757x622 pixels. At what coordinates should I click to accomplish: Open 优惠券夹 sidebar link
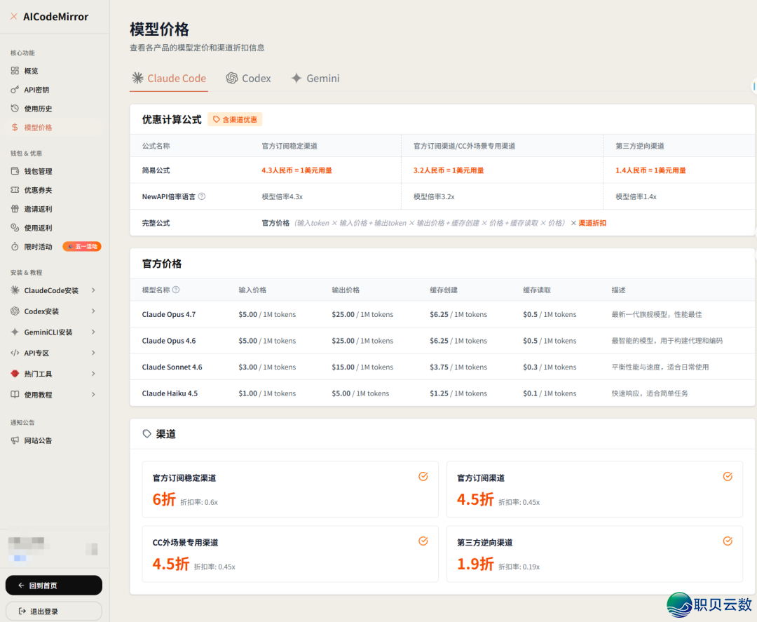(54, 190)
